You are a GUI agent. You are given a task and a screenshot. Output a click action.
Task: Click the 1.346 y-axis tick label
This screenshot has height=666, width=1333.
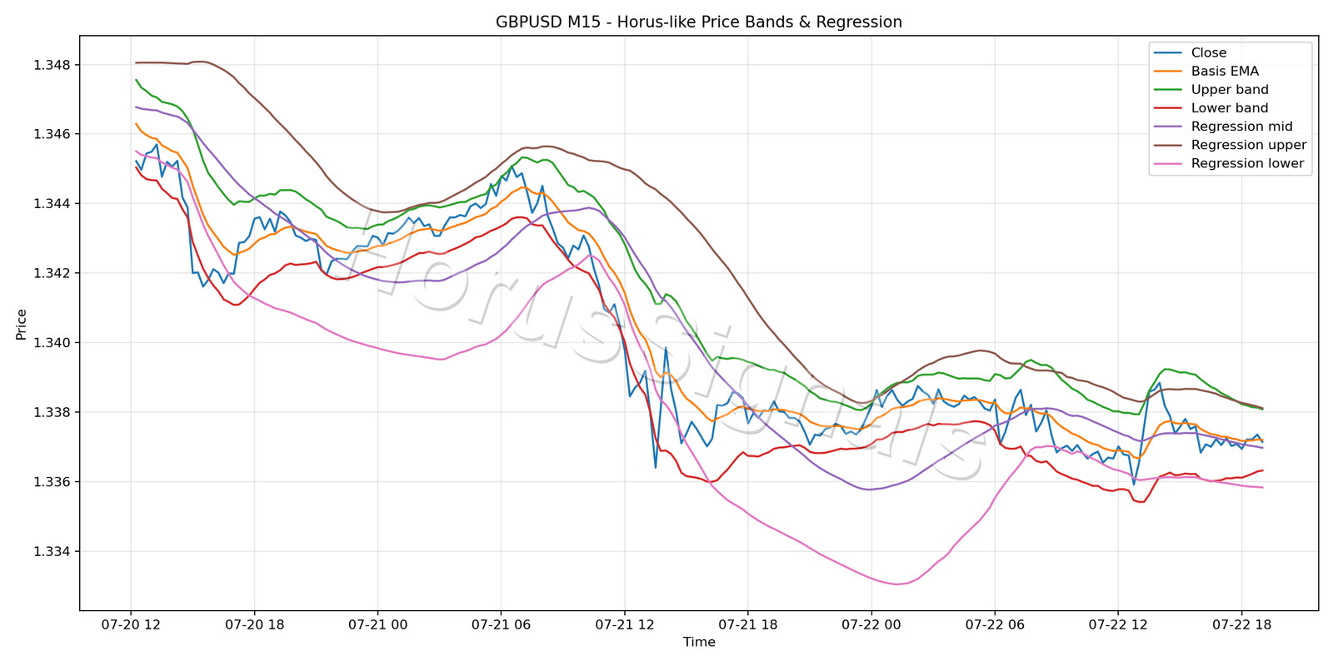coord(52,134)
